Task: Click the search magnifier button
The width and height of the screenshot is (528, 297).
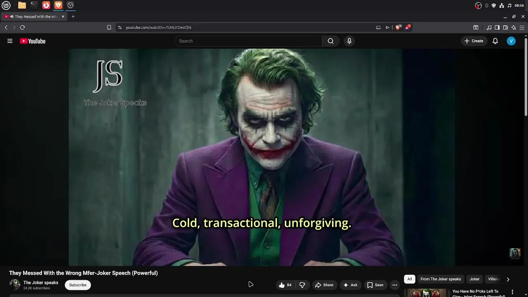Action: tap(330, 41)
